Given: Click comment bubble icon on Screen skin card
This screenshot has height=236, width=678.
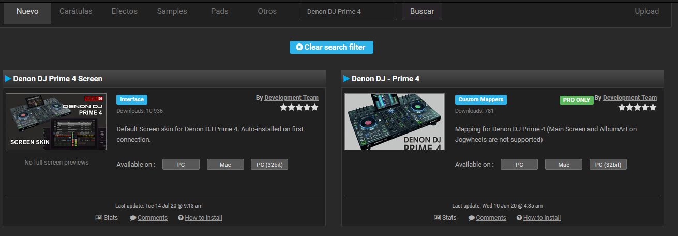Looking at the screenshot, I should (133, 218).
